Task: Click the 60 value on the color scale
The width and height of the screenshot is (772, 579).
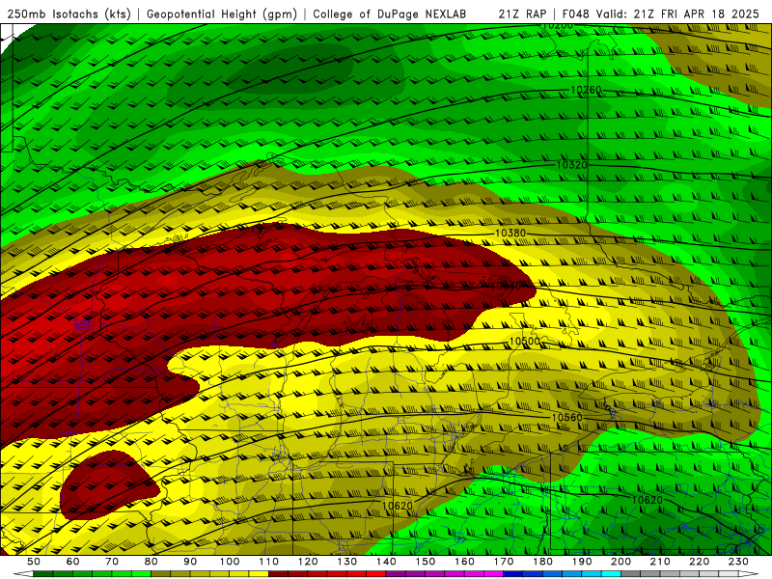Action: tap(73, 562)
